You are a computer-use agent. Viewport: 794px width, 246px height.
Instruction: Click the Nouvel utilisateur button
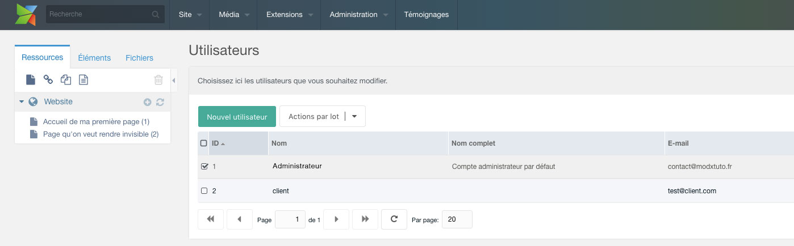pyautogui.click(x=237, y=116)
